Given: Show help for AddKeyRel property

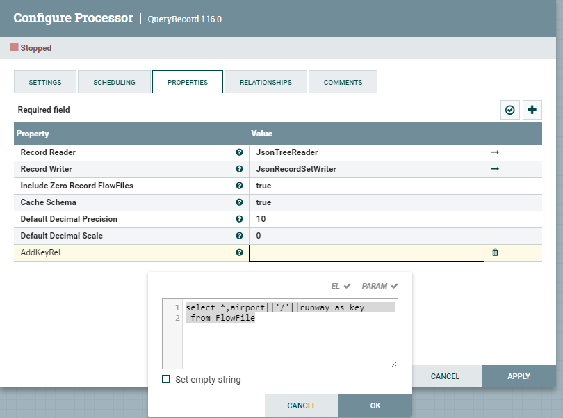Looking at the screenshot, I should (x=239, y=252).
